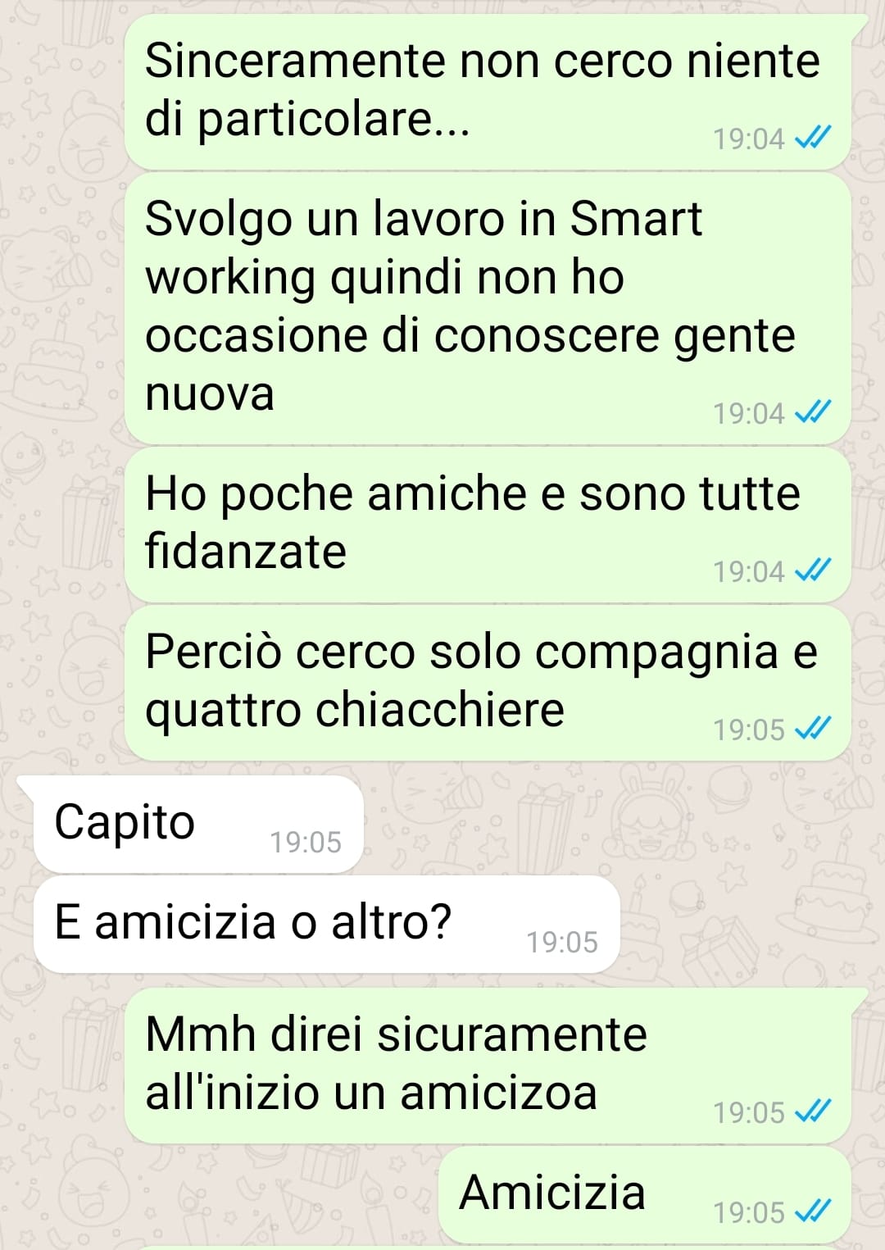
Task: Tap the received 'Capito' message bubble
Action: tap(198, 824)
